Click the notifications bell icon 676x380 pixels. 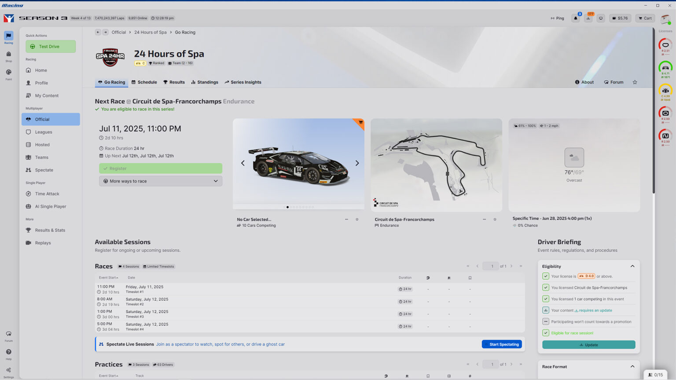pyautogui.click(x=575, y=18)
